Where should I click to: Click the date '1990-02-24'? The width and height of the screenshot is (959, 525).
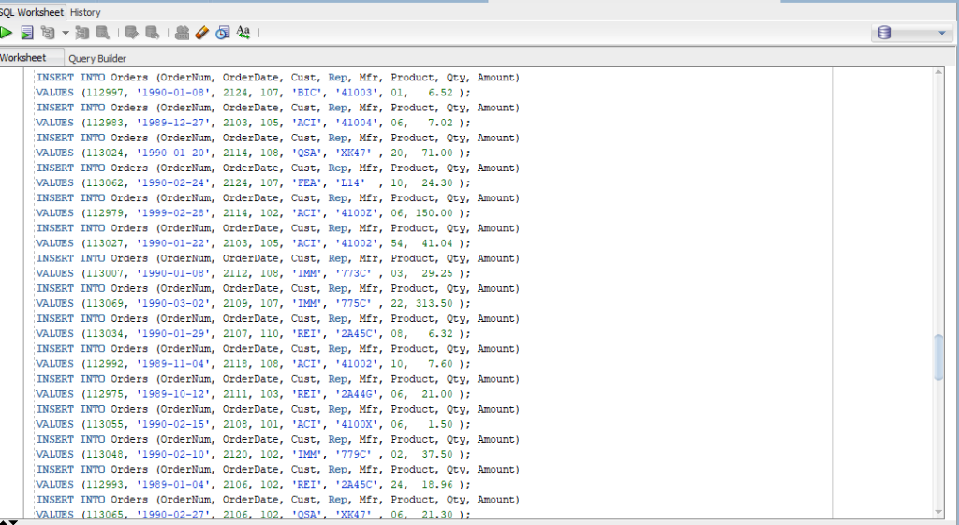(x=173, y=183)
